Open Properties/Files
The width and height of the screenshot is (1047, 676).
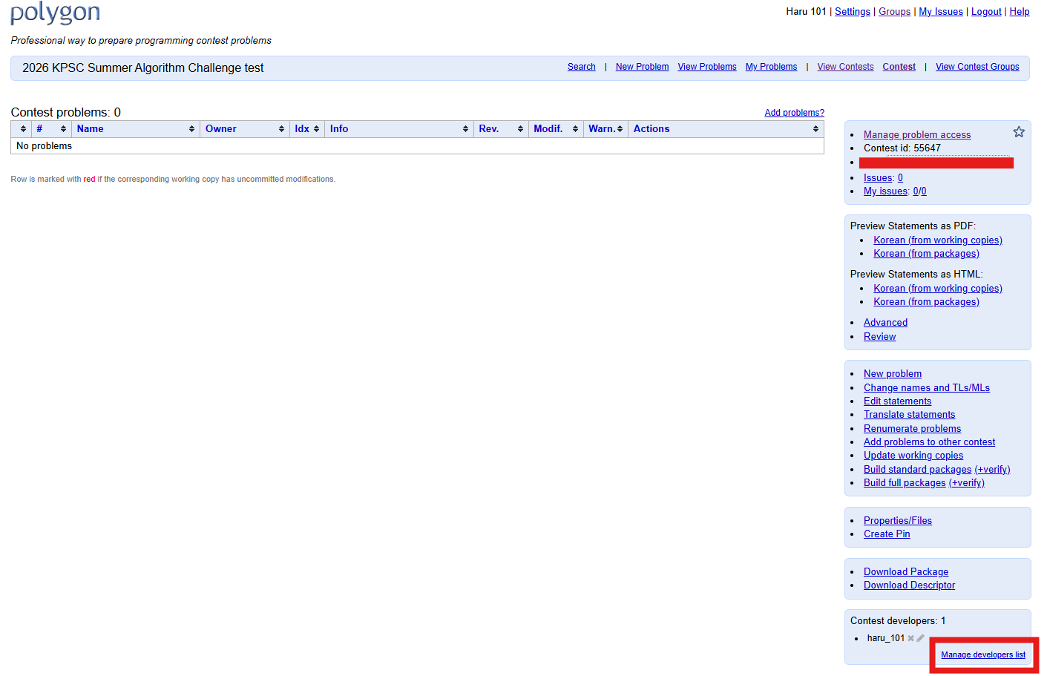(898, 521)
